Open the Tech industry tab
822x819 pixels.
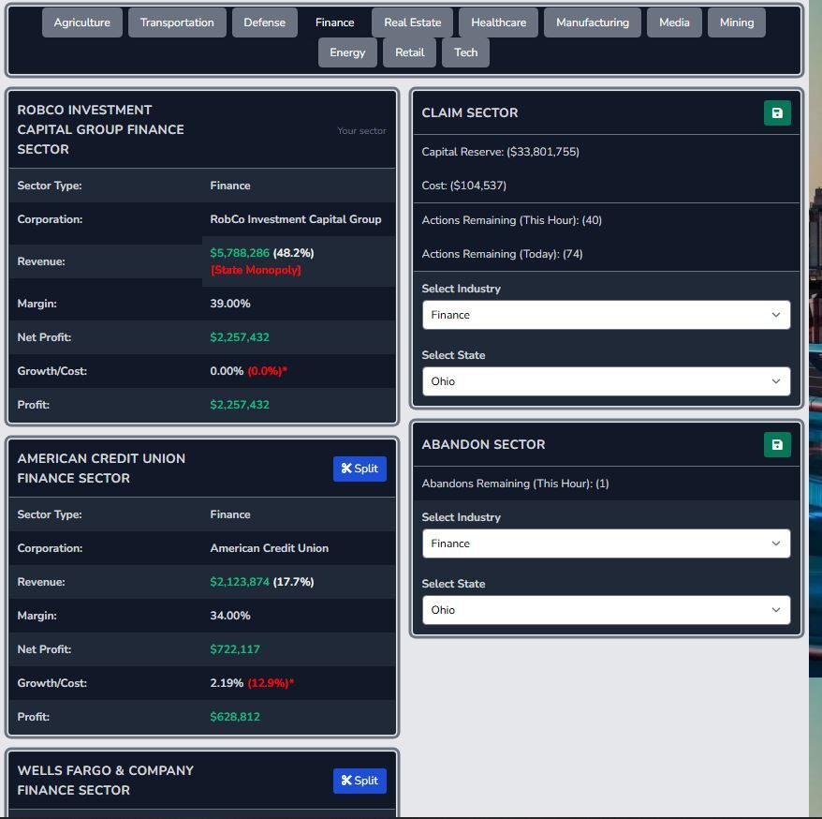point(466,52)
